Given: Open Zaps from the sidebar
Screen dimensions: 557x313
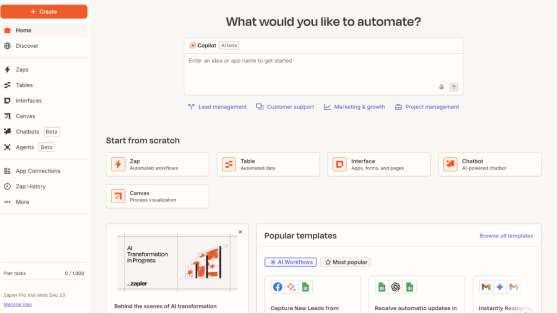Looking at the screenshot, I should click(22, 70).
